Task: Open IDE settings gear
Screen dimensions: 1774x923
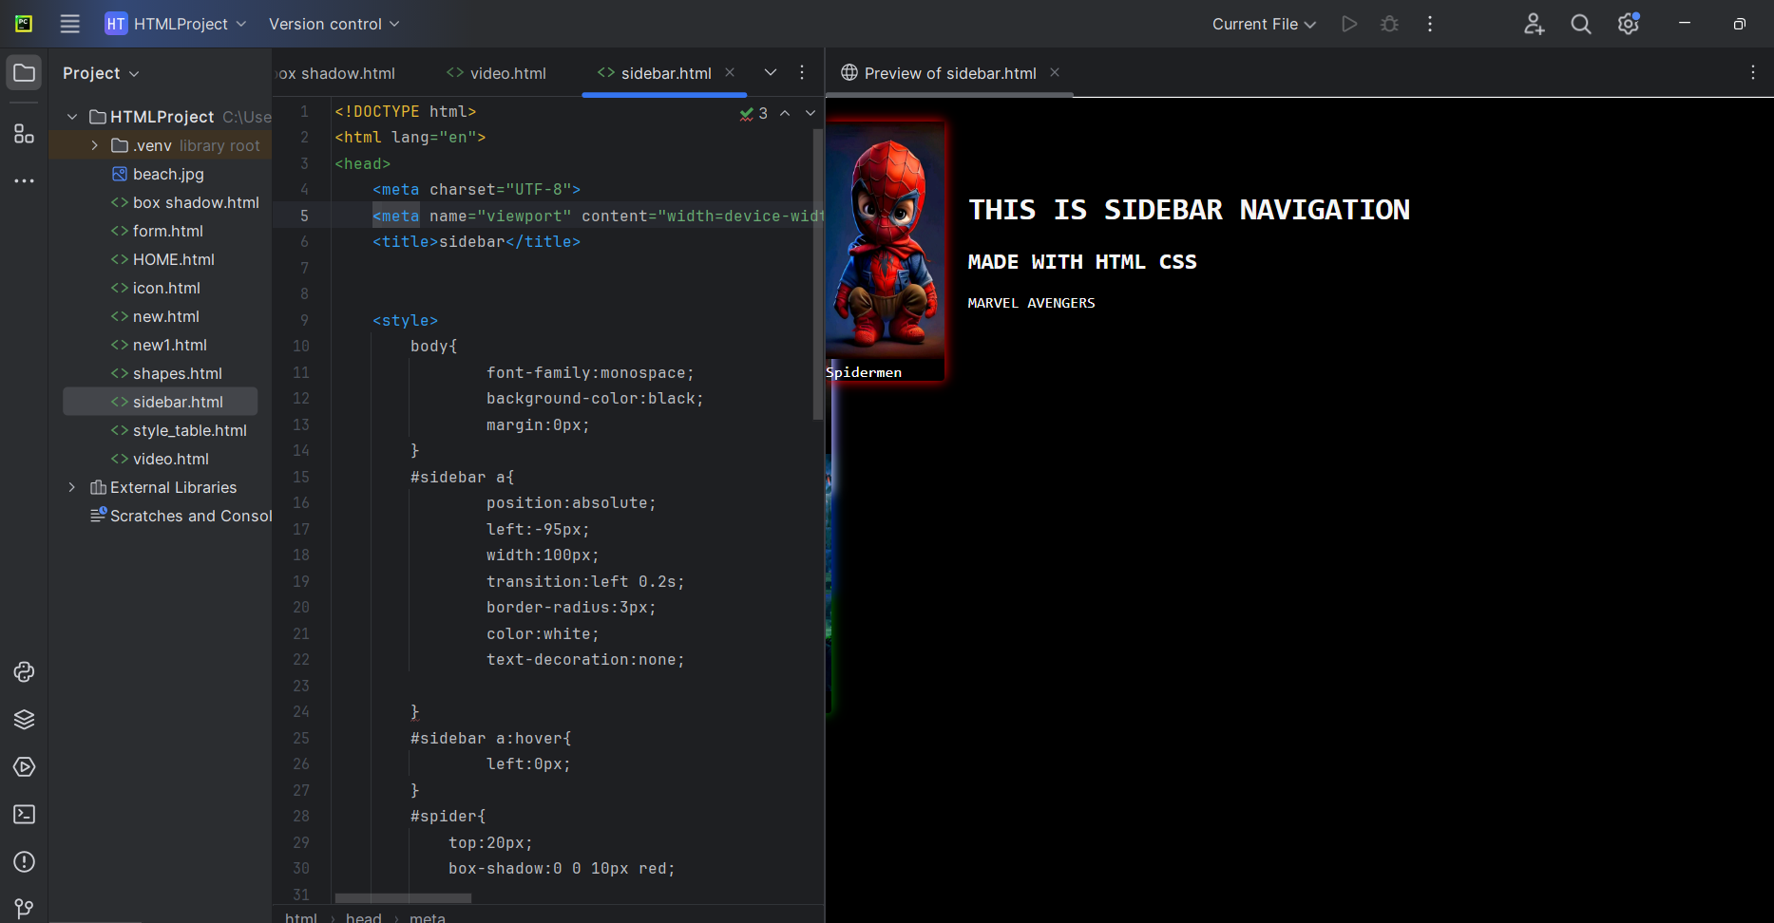Action: (1629, 24)
